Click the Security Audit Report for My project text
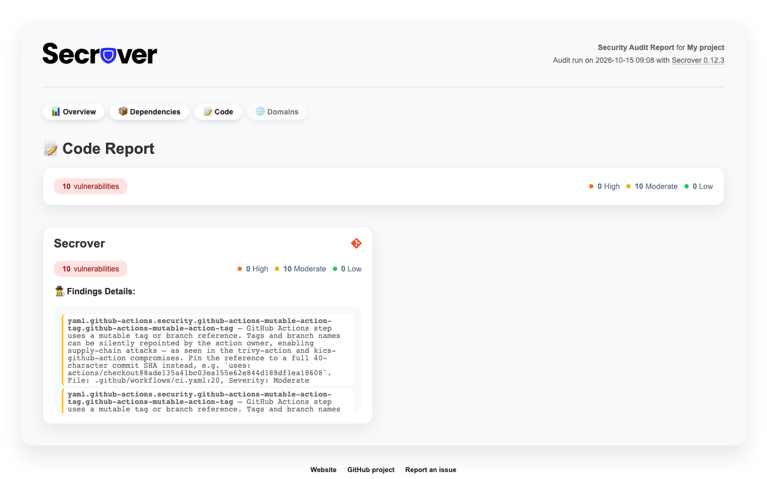 click(661, 47)
